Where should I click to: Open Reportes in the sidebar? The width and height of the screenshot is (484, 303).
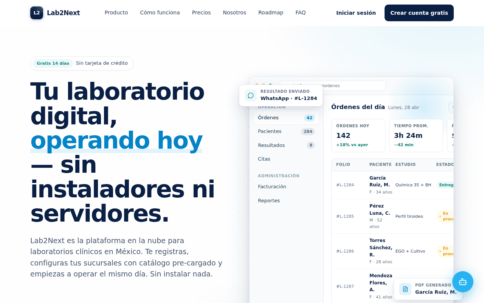coord(286,201)
